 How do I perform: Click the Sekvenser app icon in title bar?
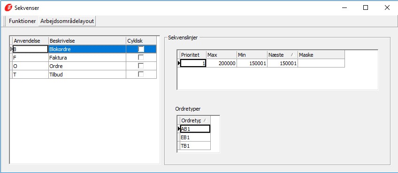[8, 8]
